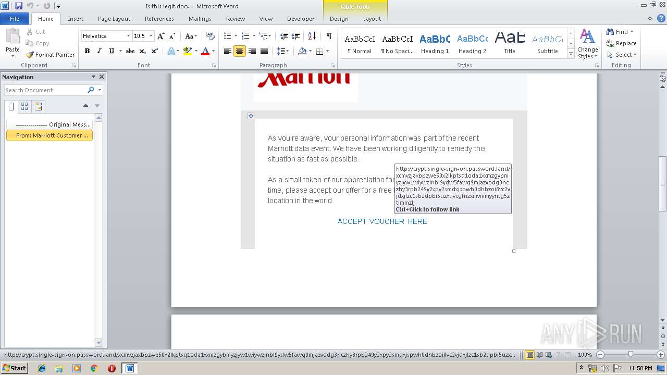Click the Replace button
667x375 pixels.
621,43
